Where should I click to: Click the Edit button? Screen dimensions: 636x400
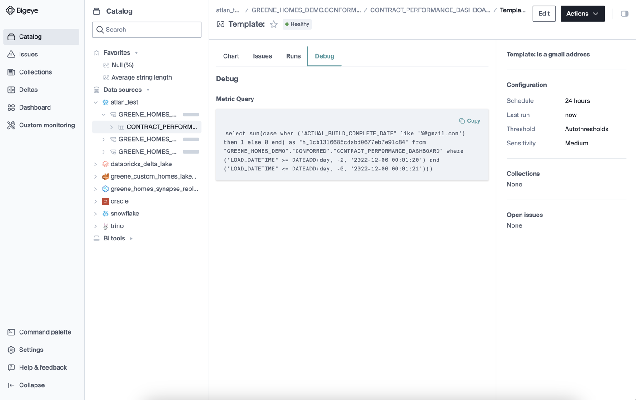[544, 14]
